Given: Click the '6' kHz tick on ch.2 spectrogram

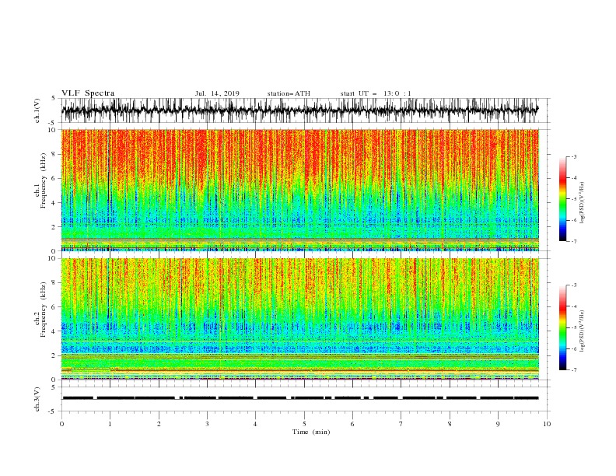Looking at the screenshot, I should point(54,307).
